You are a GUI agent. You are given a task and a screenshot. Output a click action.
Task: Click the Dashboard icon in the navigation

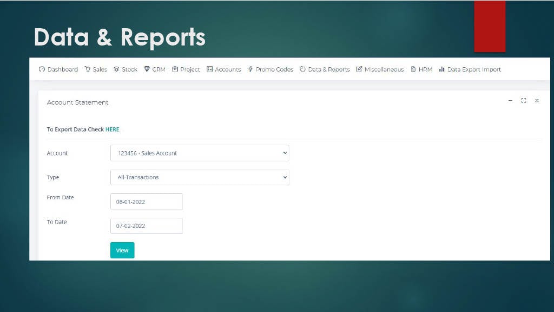click(42, 69)
